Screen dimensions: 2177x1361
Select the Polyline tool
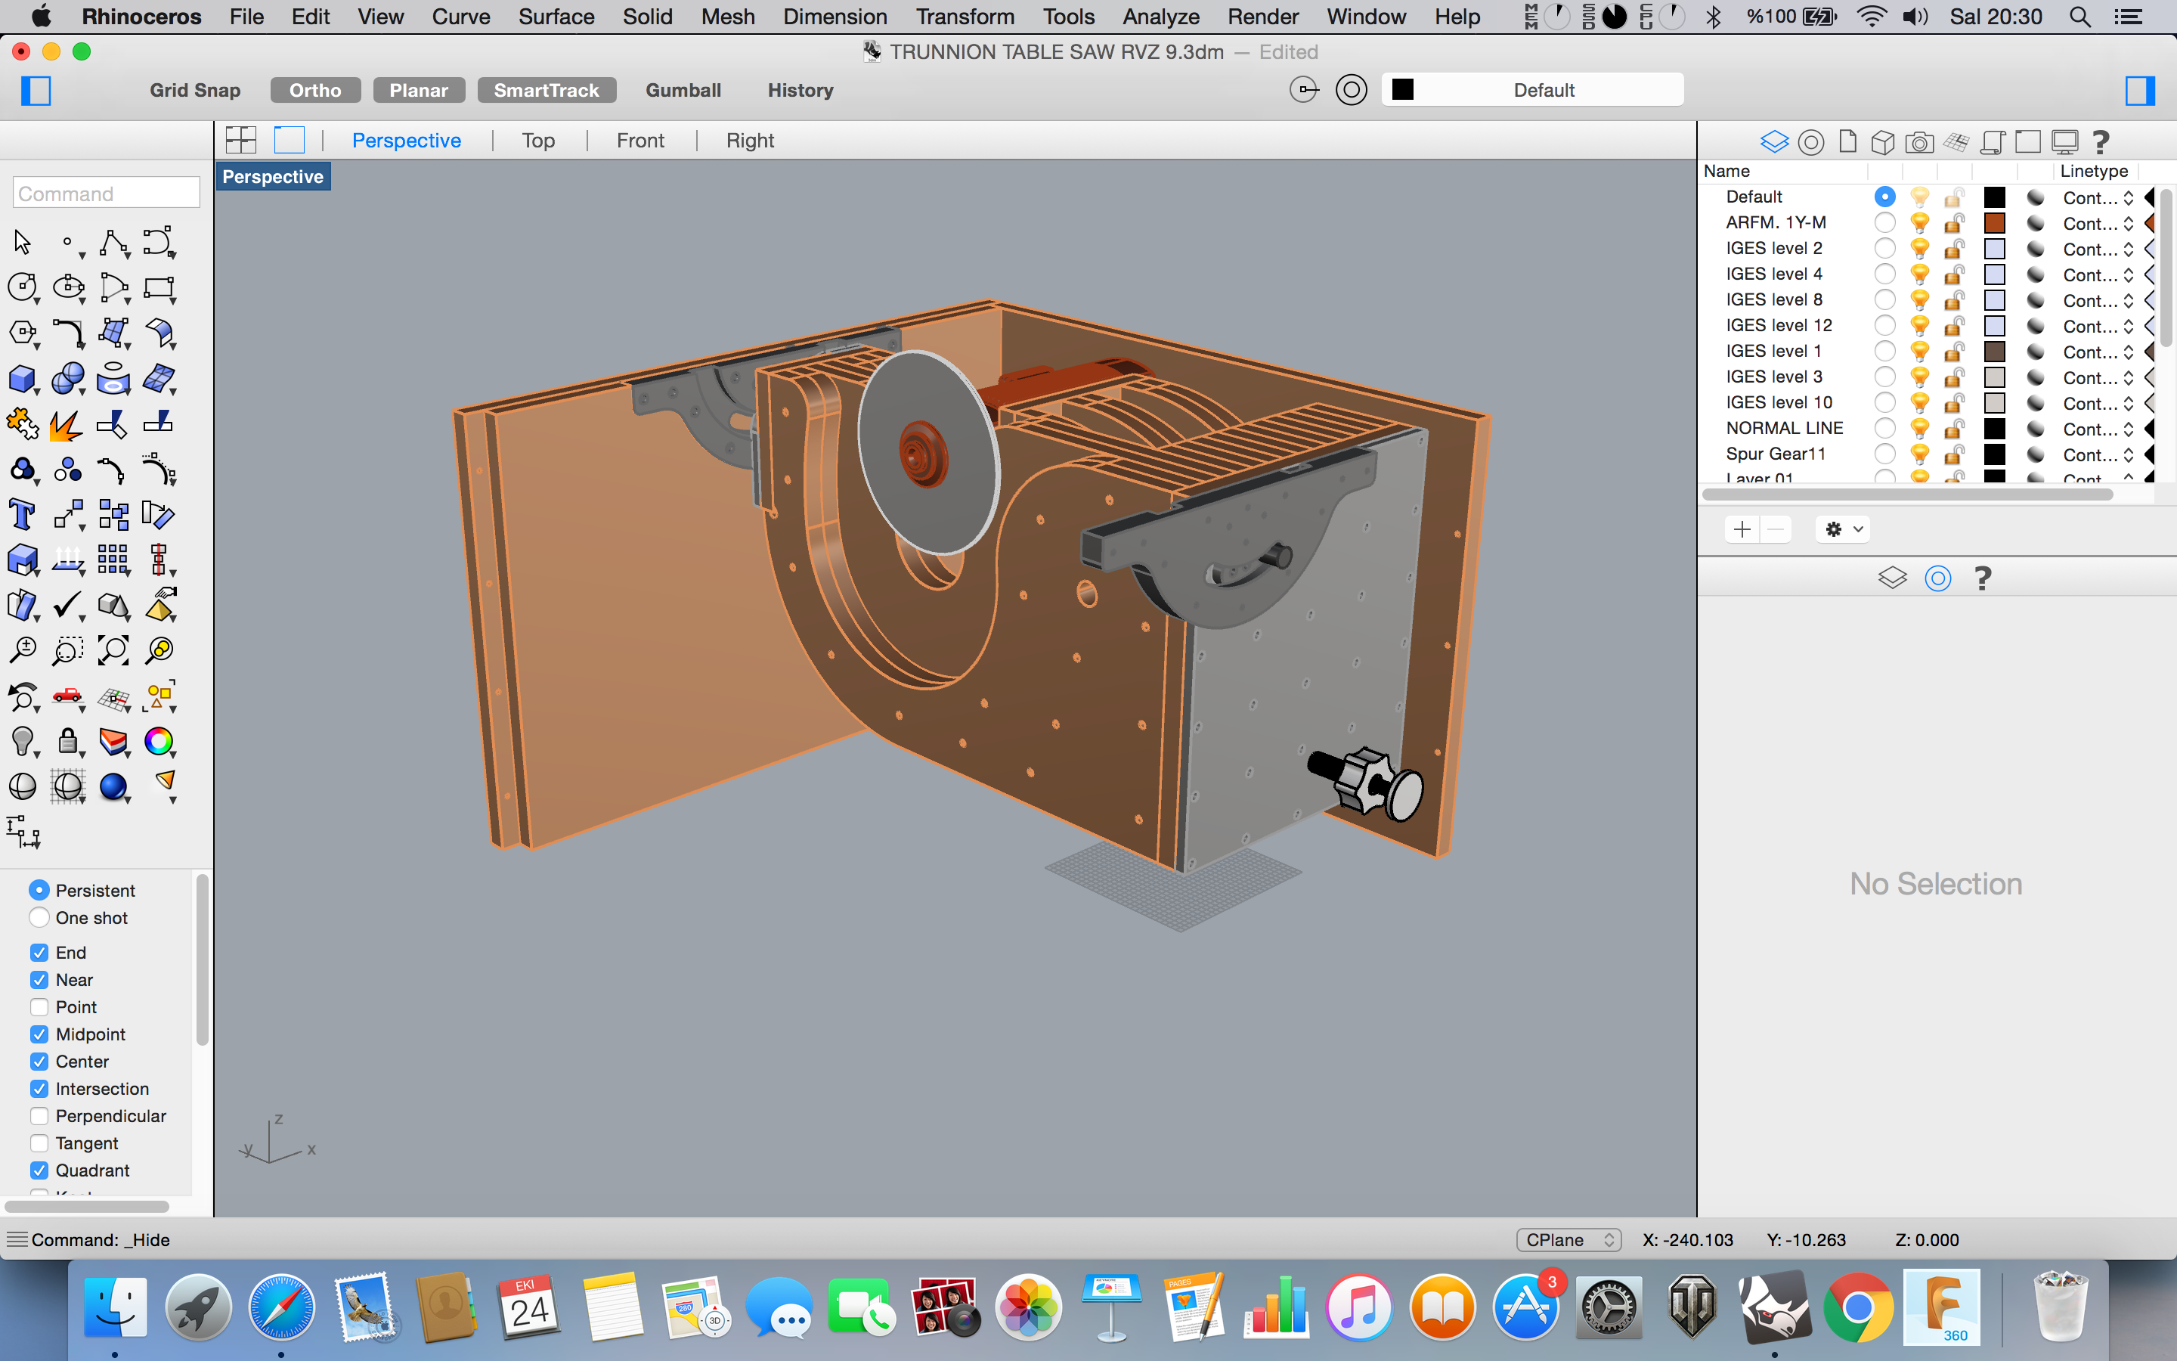tap(114, 242)
